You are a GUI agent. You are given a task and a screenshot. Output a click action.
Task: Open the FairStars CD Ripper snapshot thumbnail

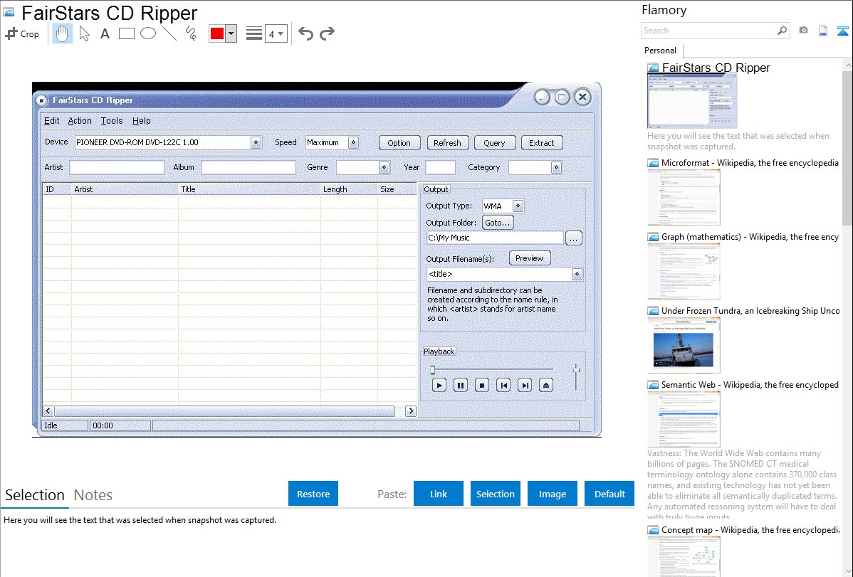(x=692, y=102)
